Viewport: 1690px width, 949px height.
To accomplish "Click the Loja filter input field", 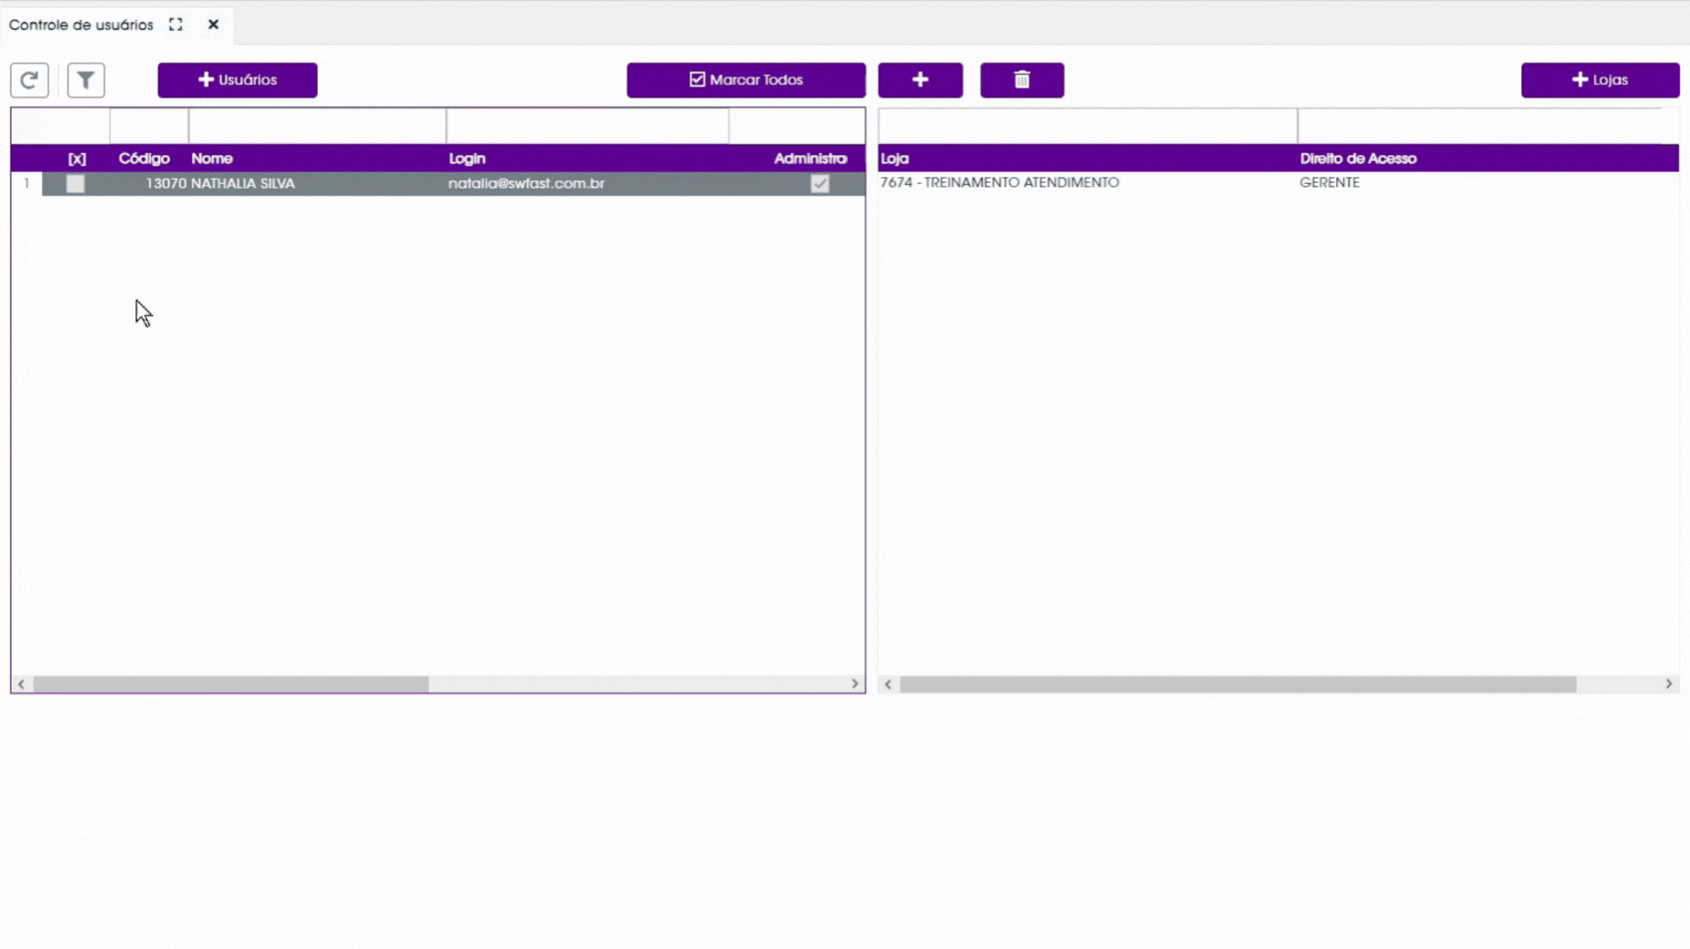I will (x=1087, y=126).
